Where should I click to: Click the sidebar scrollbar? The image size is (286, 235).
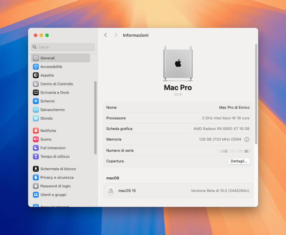(x=95, y=117)
